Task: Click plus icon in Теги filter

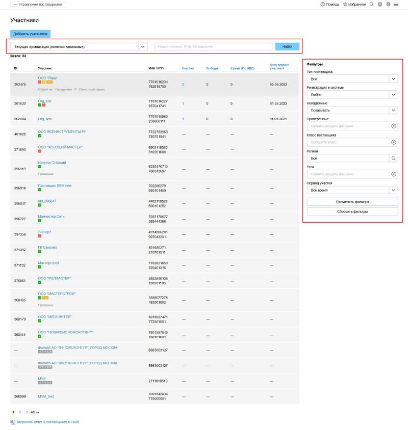Action: point(393,174)
